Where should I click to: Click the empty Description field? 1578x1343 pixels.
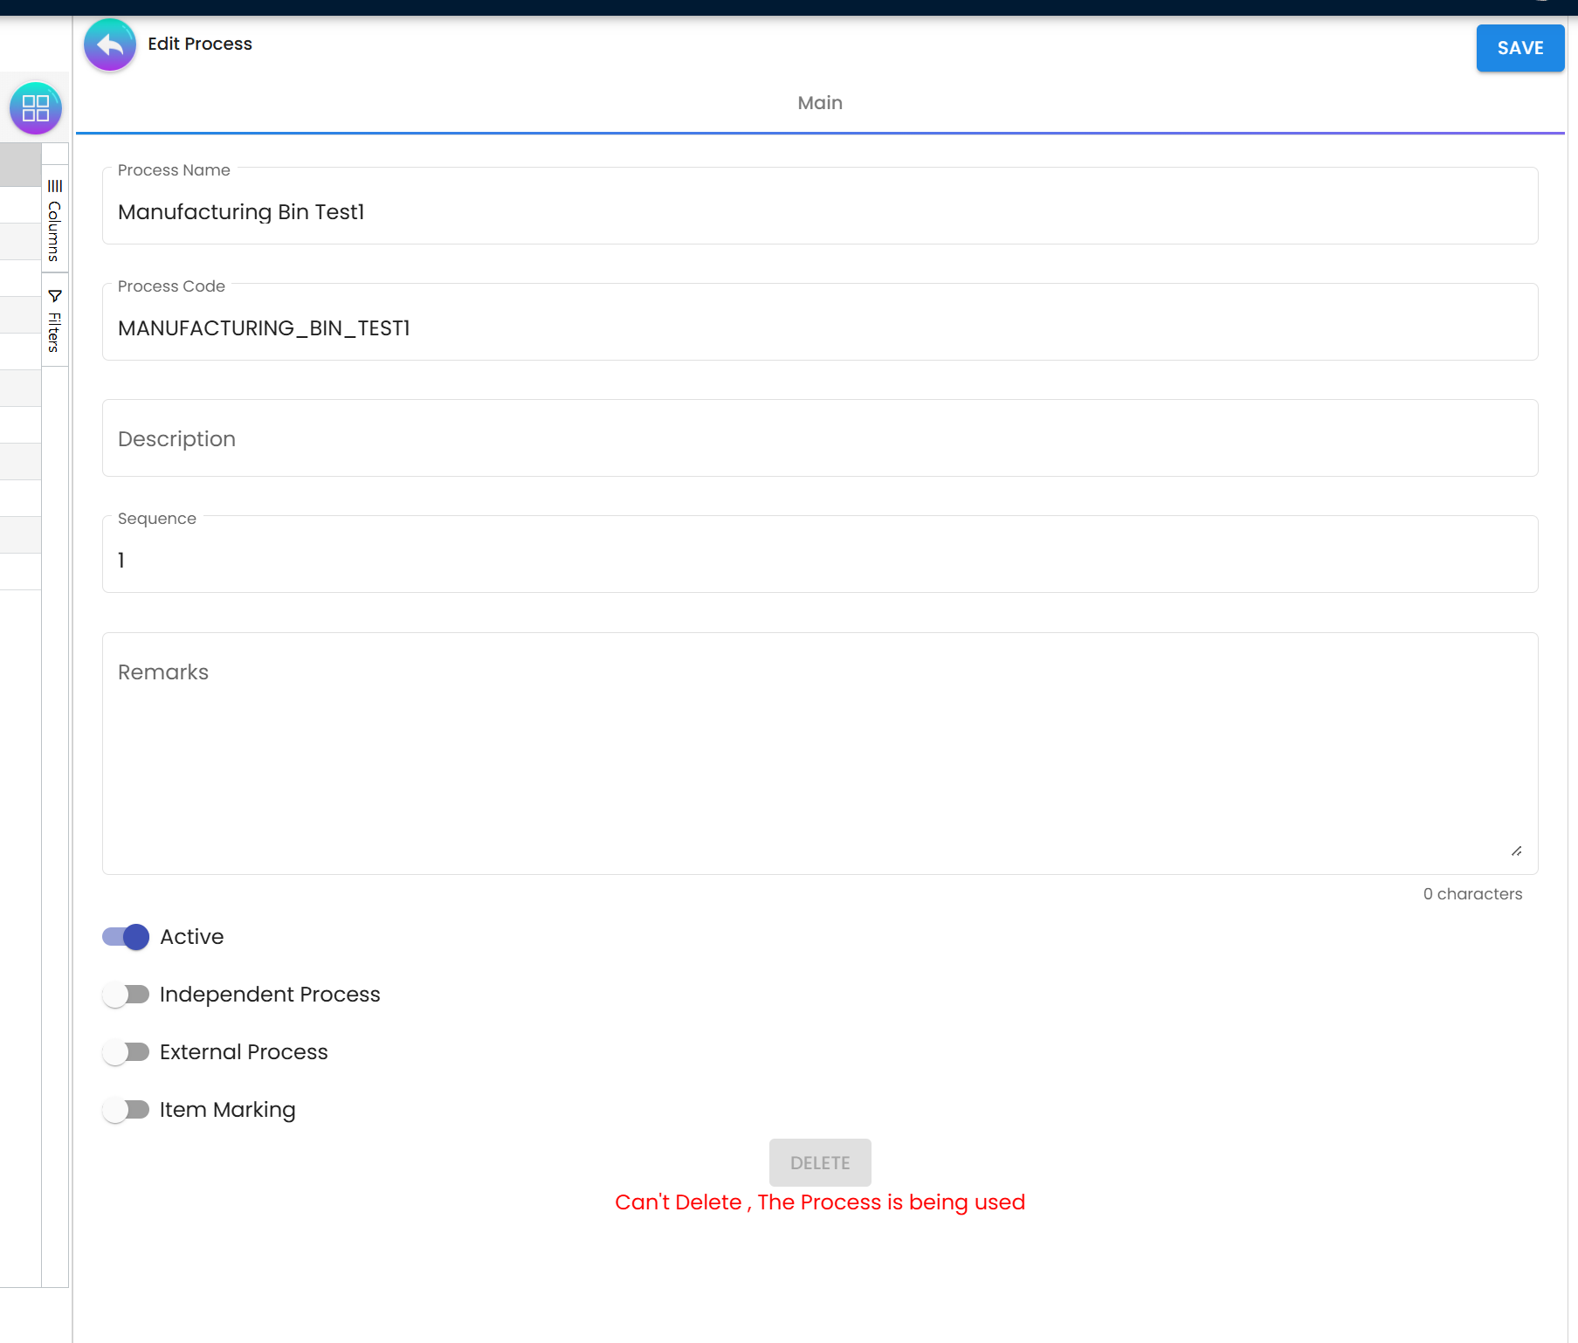819,438
